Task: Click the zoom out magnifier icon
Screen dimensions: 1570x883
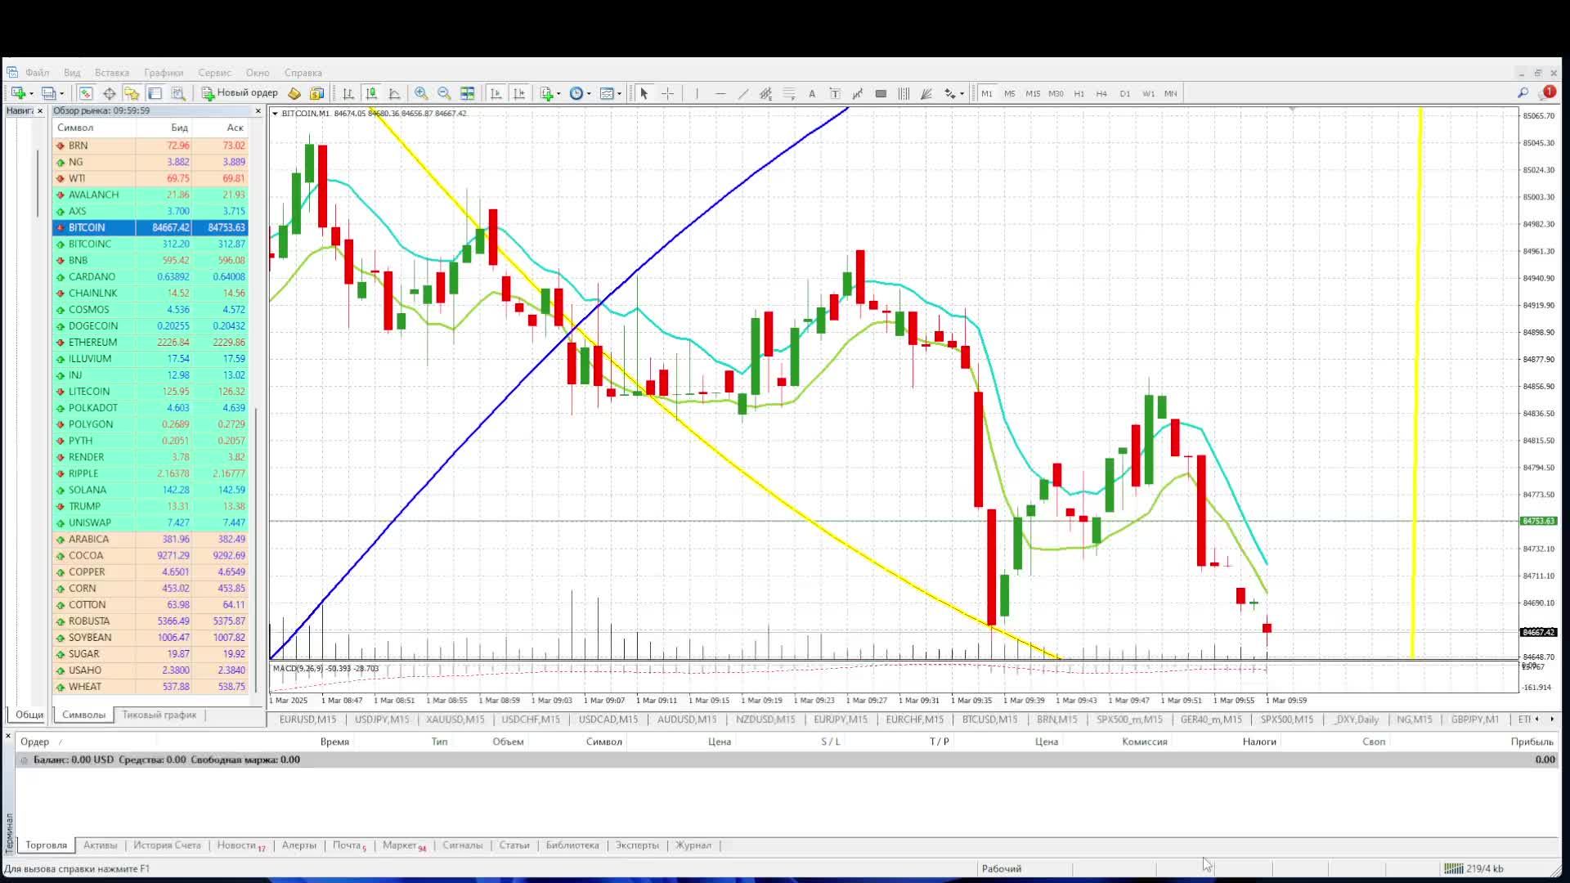Action: tap(444, 93)
